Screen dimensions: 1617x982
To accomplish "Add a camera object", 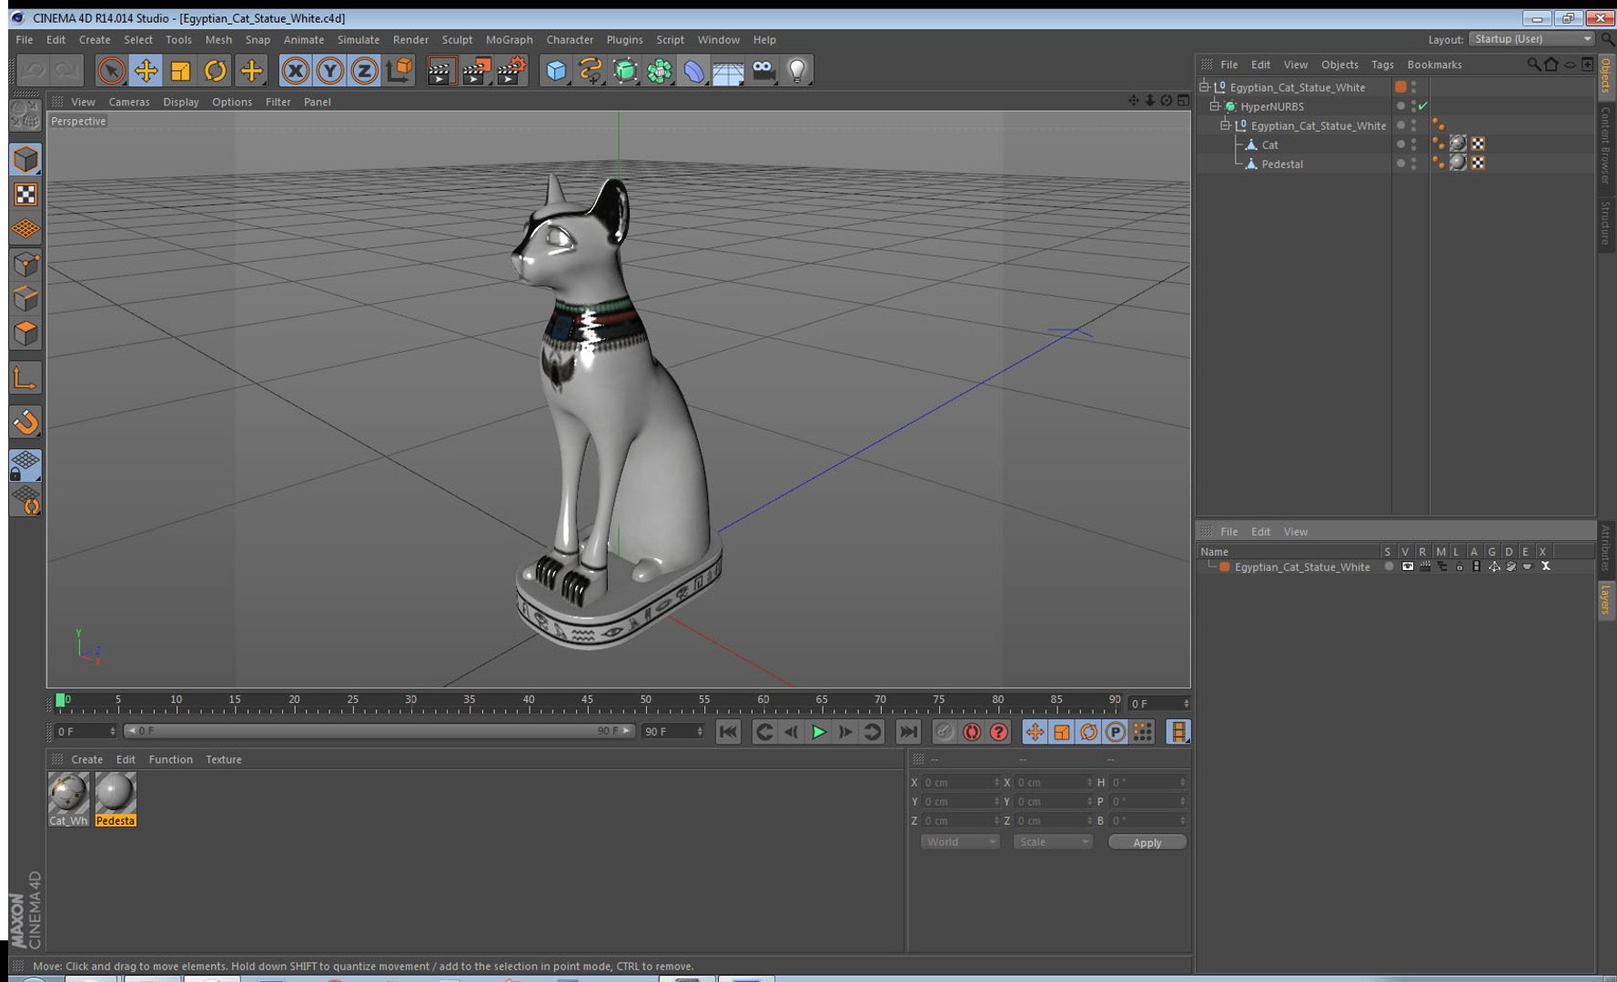I will tap(763, 70).
